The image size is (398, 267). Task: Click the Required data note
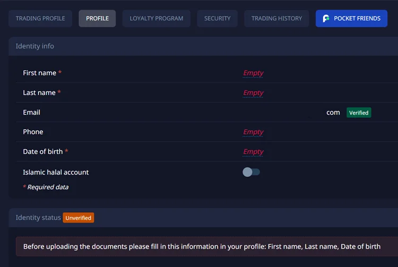(46, 187)
